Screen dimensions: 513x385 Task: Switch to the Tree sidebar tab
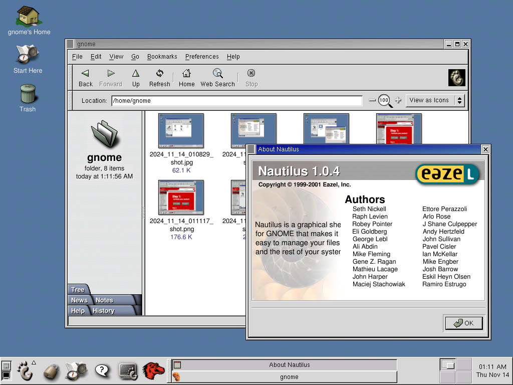[78, 289]
